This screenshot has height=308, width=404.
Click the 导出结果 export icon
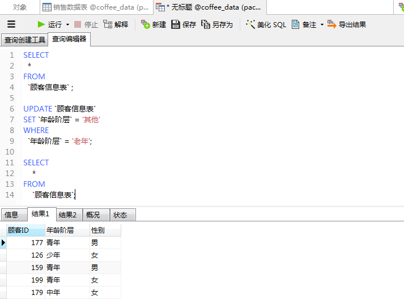331,24
